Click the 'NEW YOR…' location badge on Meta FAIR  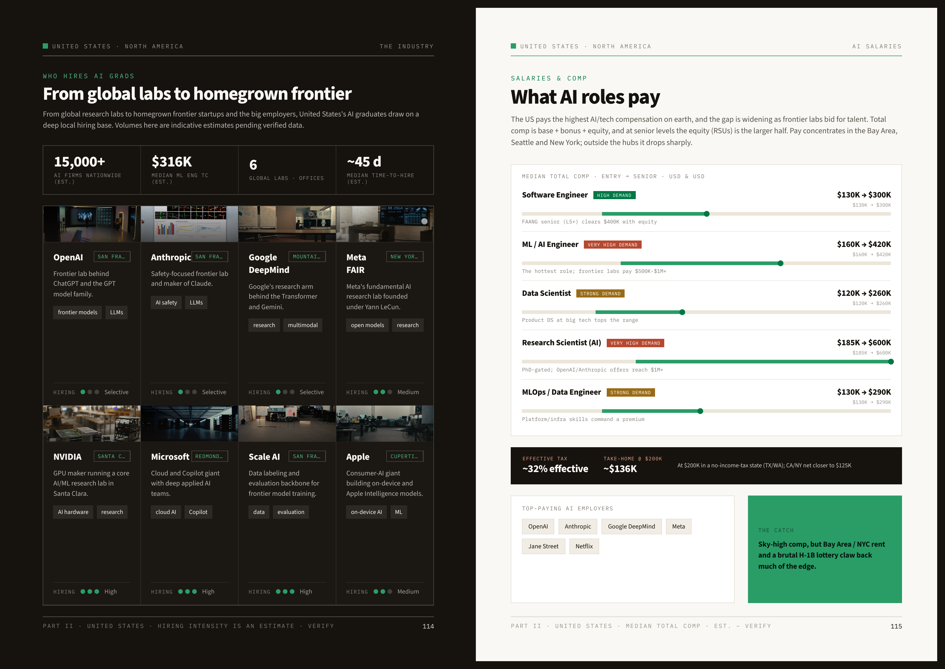pyautogui.click(x=405, y=257)
